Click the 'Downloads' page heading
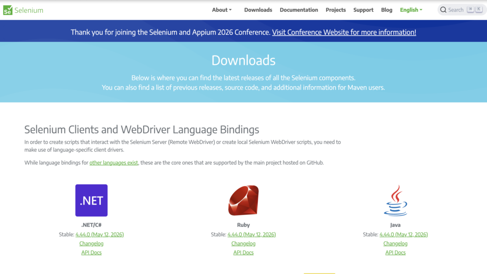Viewport: 487px width, 274px height. [x=243, y=60]
